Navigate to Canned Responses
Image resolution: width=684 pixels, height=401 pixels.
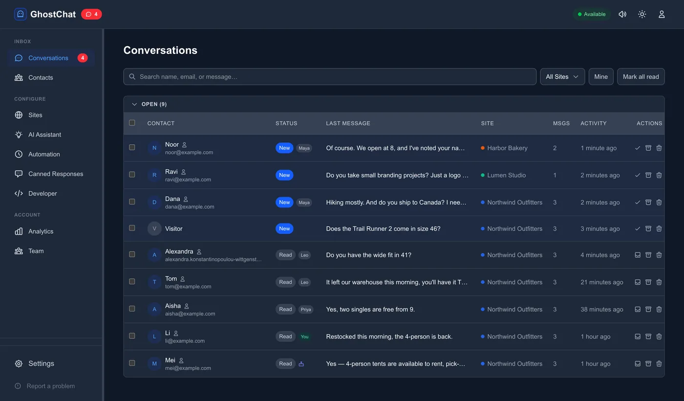51,174
